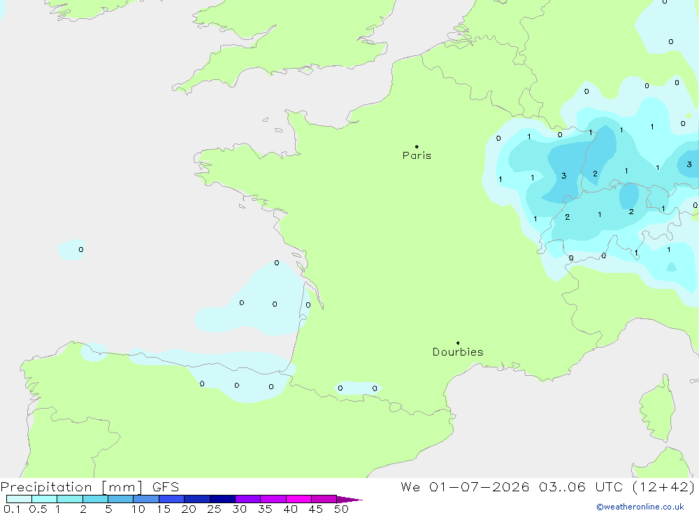
Task: Click the '50' legend scale value
Action: pos(342,509)
